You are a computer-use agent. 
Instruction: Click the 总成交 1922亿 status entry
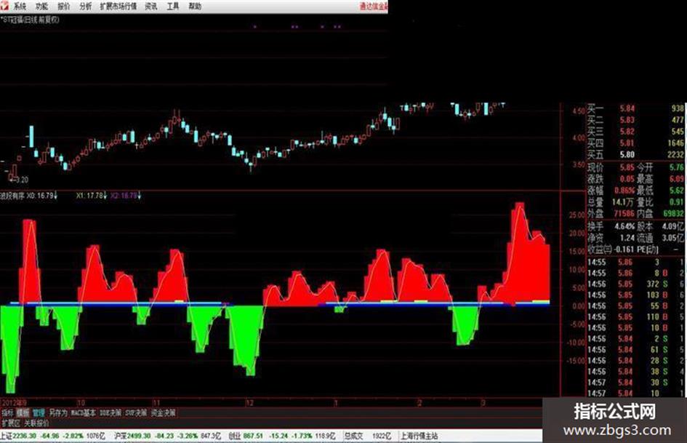[368, 436]
